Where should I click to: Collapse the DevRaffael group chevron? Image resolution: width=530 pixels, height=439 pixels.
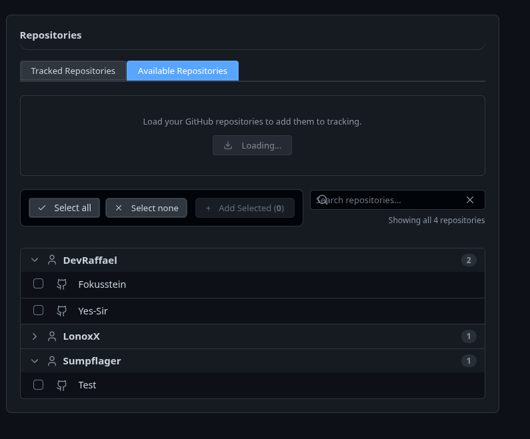click(35, 260)
